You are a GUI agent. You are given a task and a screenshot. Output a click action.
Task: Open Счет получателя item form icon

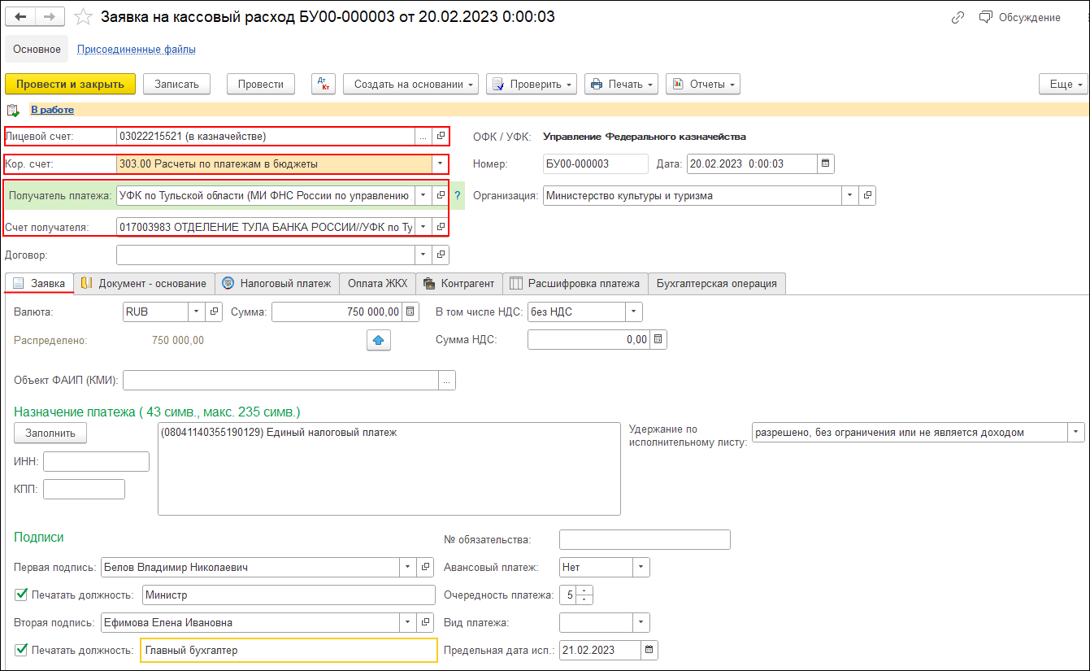(441, 226)
